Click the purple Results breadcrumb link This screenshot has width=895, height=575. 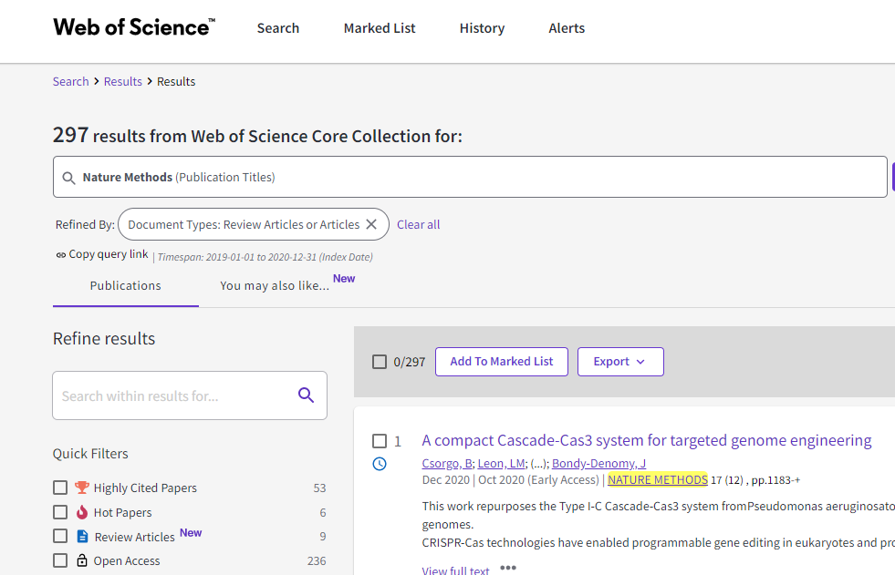point(123,81)
